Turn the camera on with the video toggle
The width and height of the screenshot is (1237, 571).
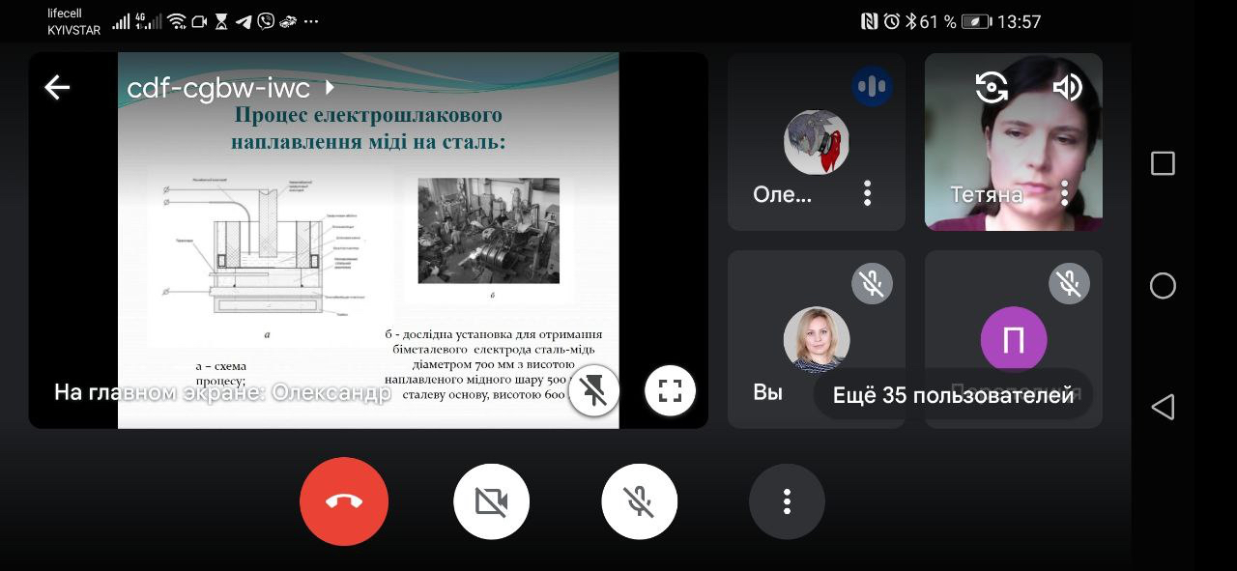tap(491, 501)
